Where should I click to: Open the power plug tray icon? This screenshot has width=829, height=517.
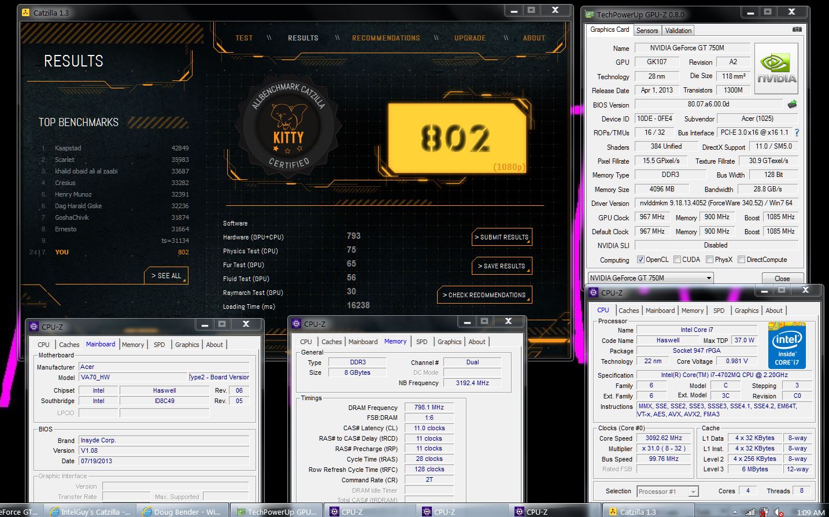[764, 512]
